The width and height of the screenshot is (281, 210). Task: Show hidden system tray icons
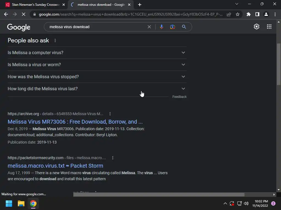225,203
